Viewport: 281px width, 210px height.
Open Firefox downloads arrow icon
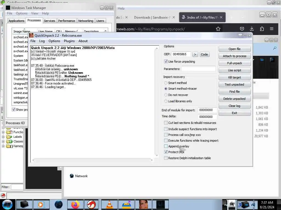(252, 29)
